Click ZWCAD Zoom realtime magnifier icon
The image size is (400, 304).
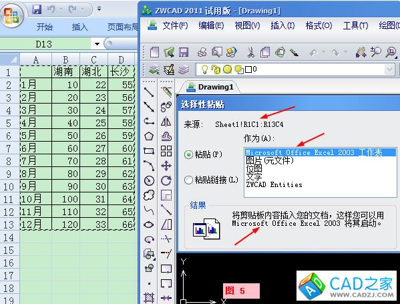[376, 52]
